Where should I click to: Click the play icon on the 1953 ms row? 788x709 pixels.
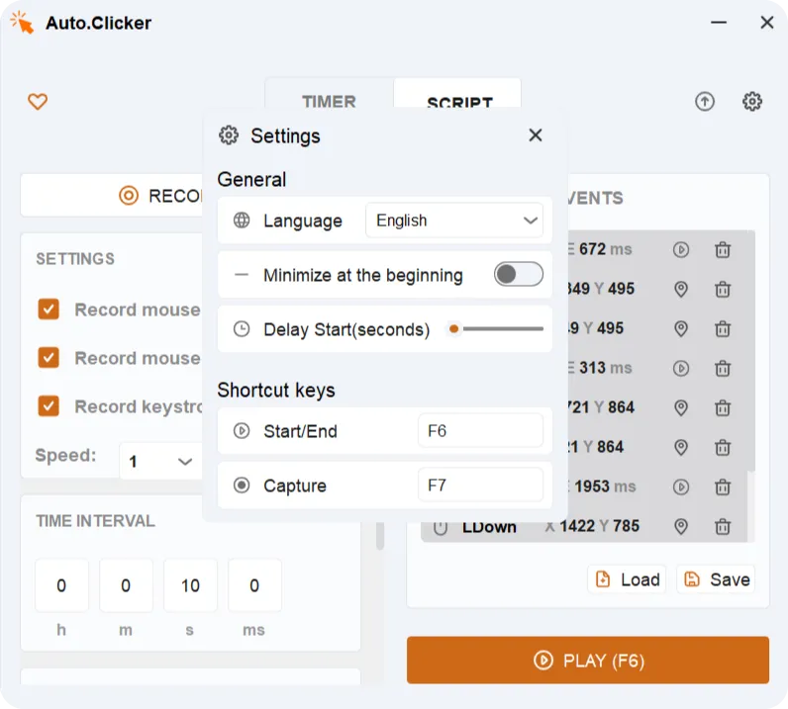(681, 487)
